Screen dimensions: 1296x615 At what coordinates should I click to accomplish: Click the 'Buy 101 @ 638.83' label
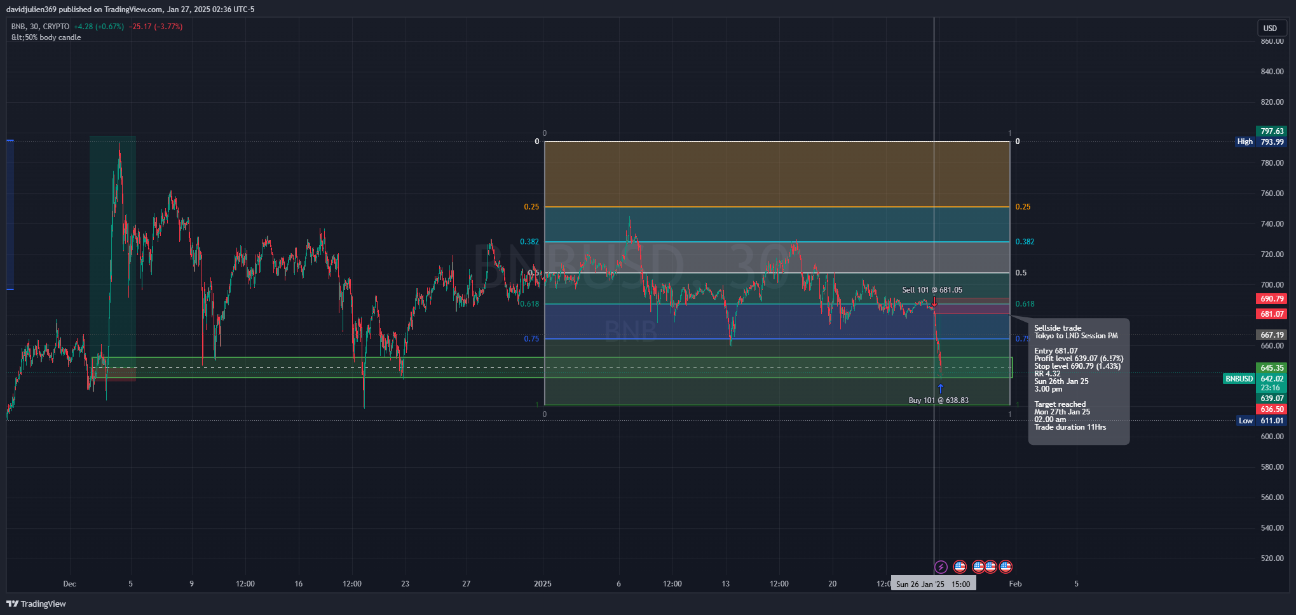tap(938, 400)
